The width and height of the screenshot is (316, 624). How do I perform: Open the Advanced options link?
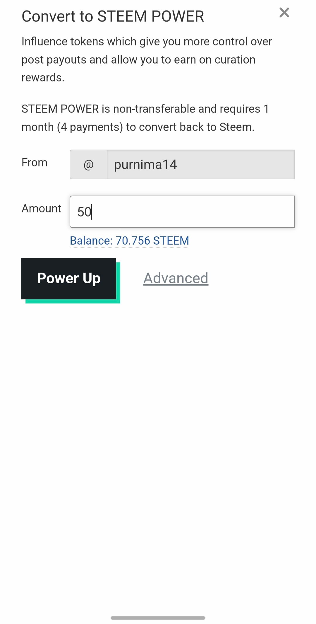tap(176, 278)
